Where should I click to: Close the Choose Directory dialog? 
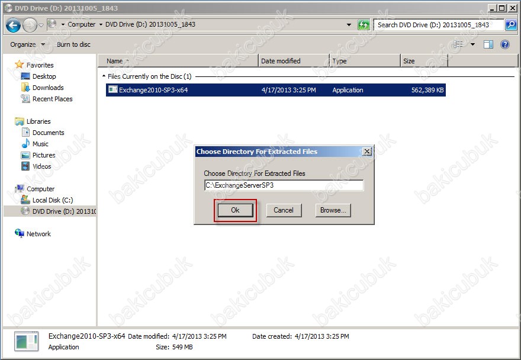click(x=367, y=152)
